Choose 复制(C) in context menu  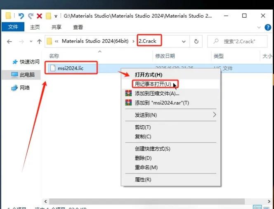click(x=143, y=136)
